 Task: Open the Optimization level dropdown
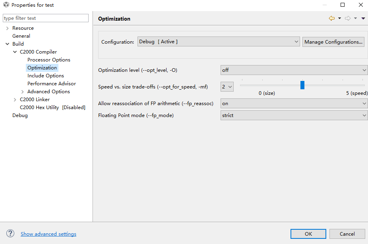coord(294,70)
